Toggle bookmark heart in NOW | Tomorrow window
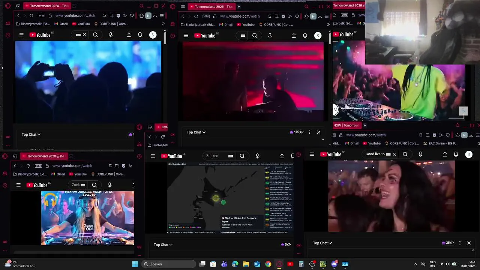The image size is (480, 270). 448,135
